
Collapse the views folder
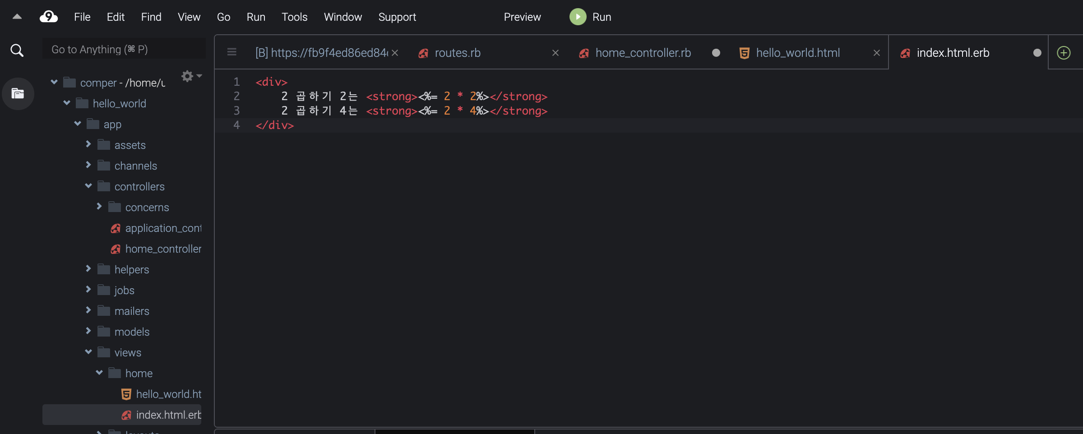[88, 352]
